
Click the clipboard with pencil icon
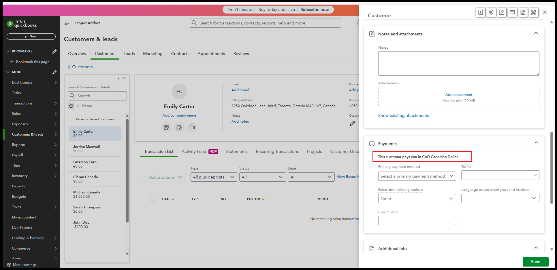tap(179, 128)
